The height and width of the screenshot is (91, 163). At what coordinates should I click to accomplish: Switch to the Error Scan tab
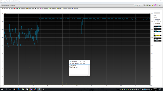[22, 9]
